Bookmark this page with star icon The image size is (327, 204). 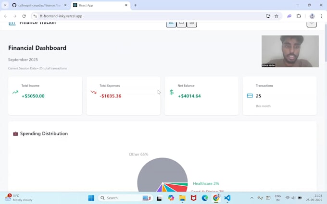[x=277, y=16]
